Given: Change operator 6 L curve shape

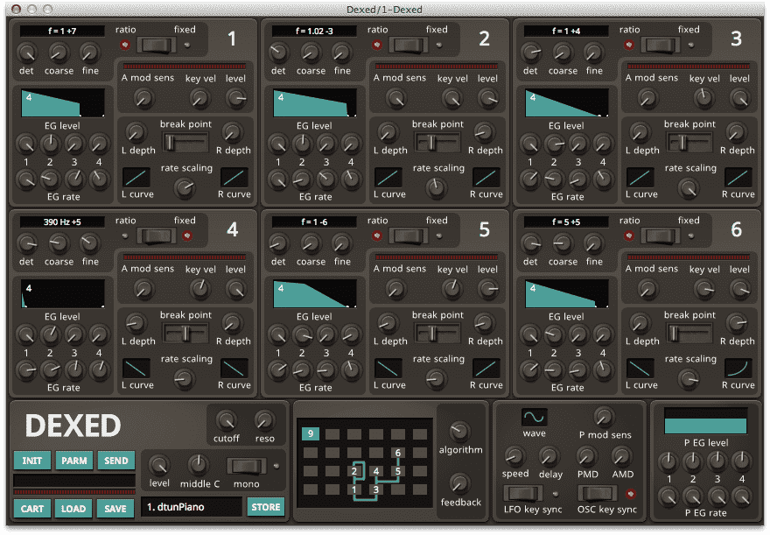Looking at the screenshot, I should [x=640, y=369].
